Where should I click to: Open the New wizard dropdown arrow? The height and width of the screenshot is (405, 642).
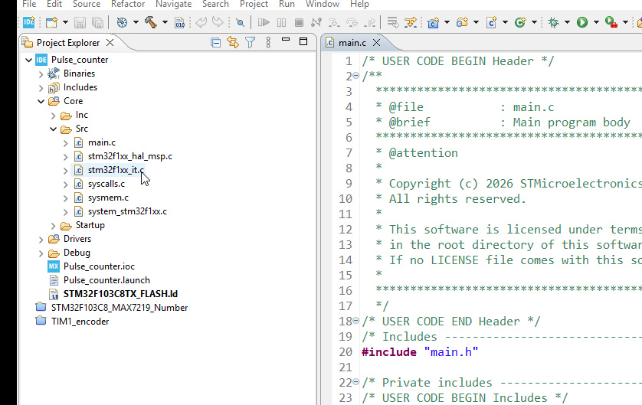pyautogui.click(x=65, y=22)
